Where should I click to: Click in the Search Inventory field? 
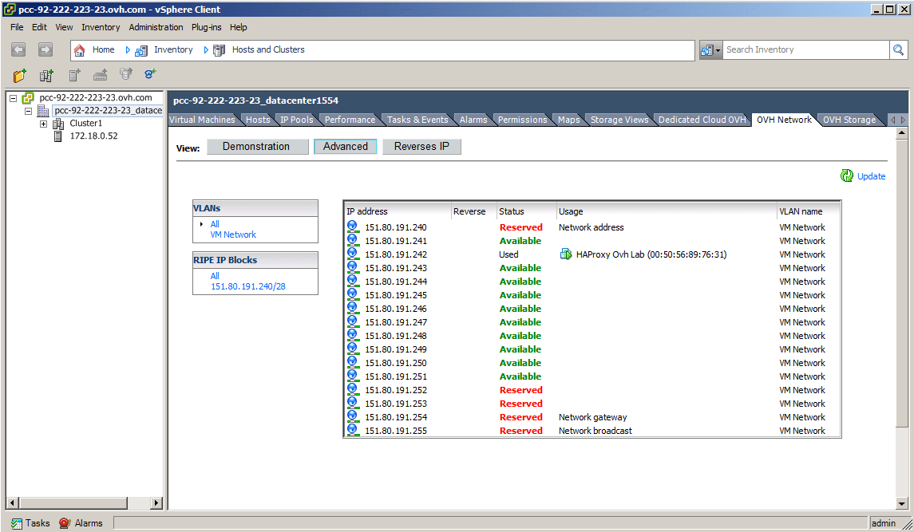click(805, 50)
